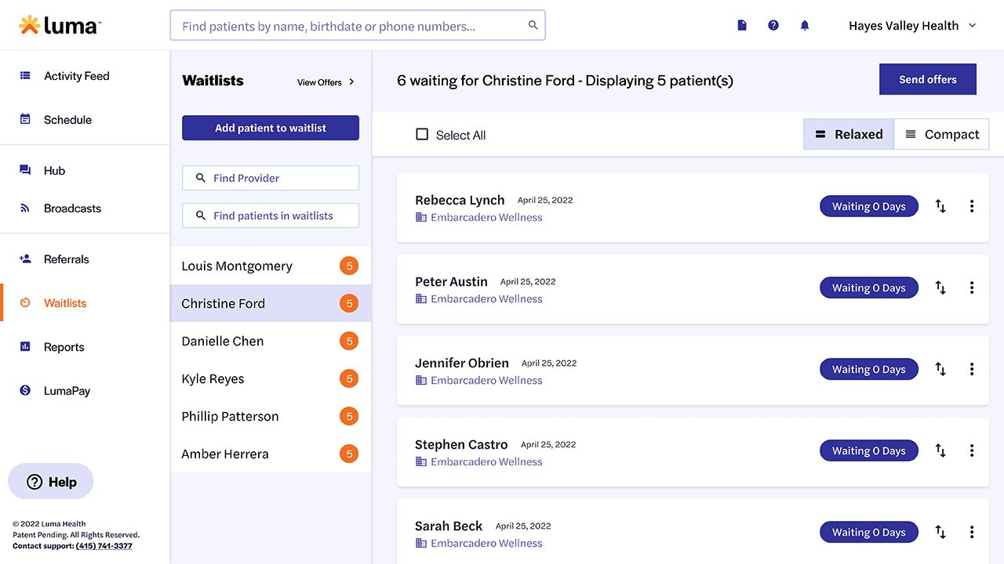This screenshot has width=1004, height=564.
Task: Expand the Hayes Valley Health account dropdown
Action: pos(973,26)
